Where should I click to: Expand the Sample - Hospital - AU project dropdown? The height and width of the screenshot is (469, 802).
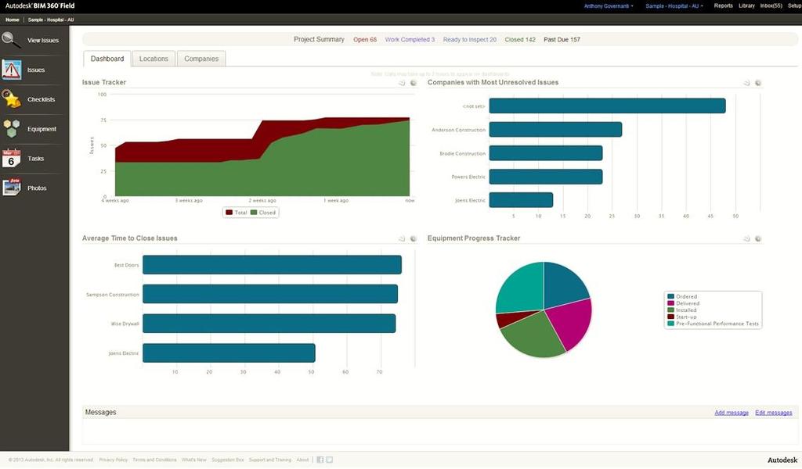click(674, 6)
